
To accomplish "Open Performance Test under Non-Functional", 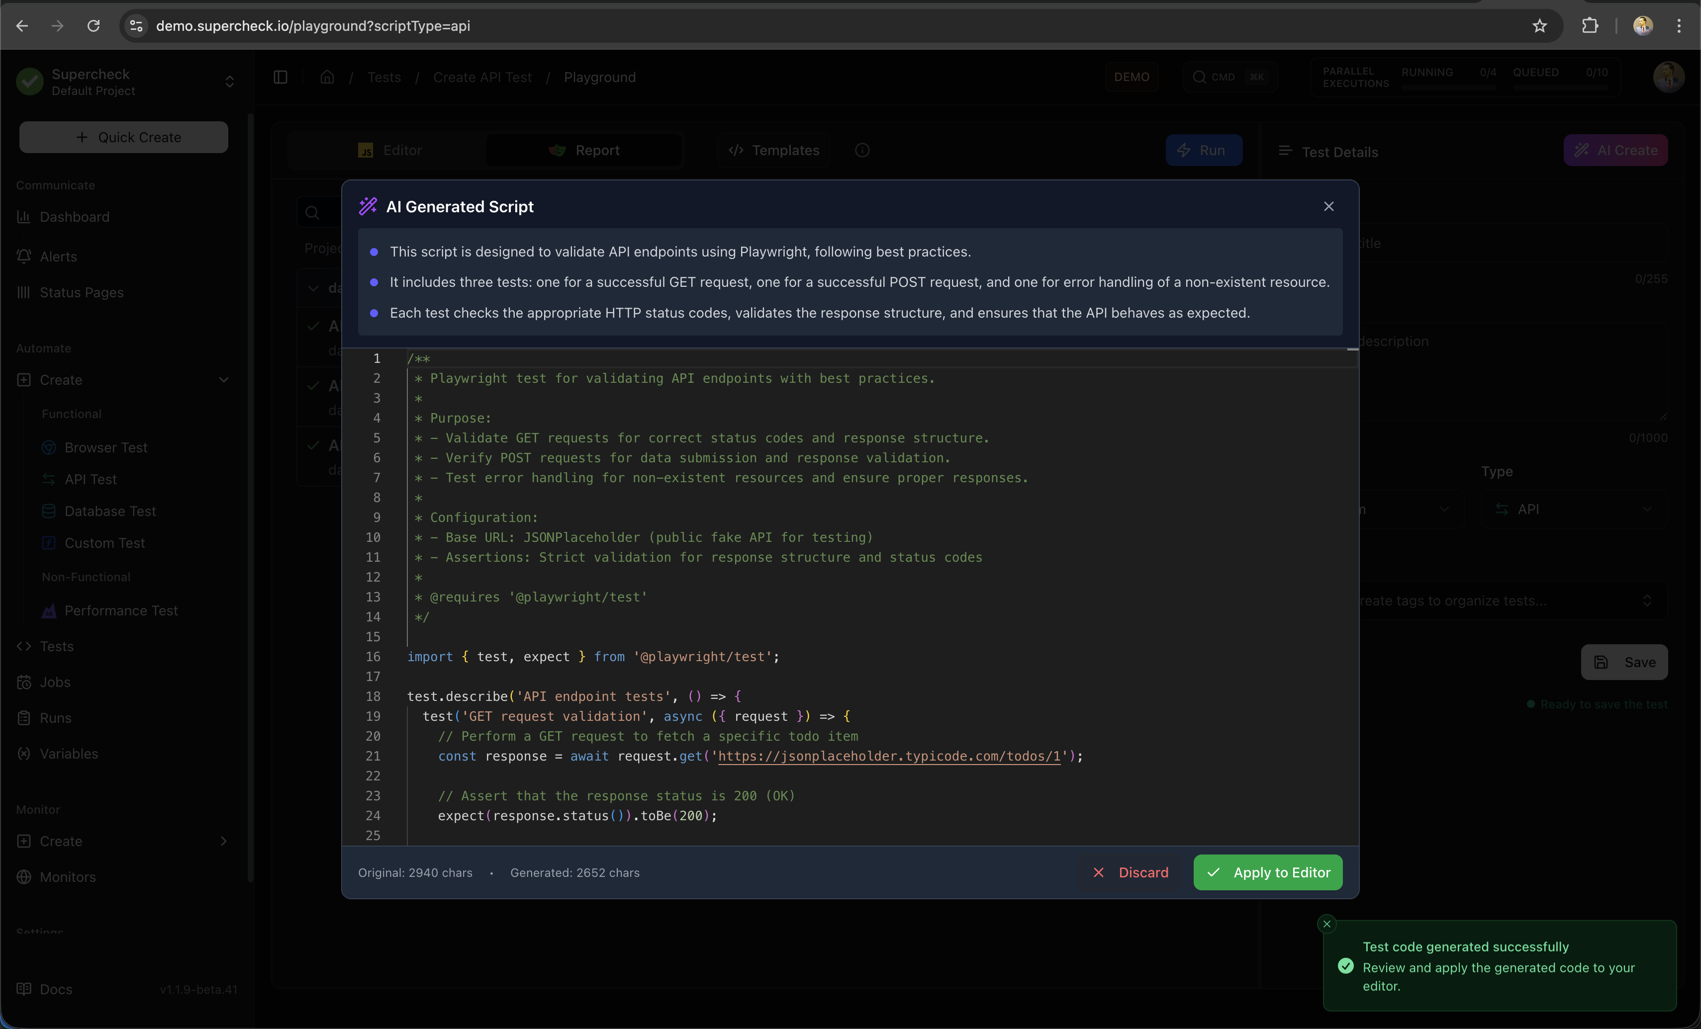I will tap(120, 611).
